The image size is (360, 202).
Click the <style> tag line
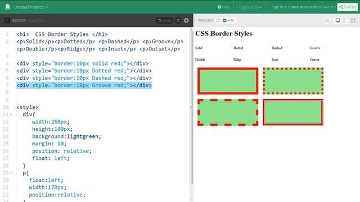(28, 107)
